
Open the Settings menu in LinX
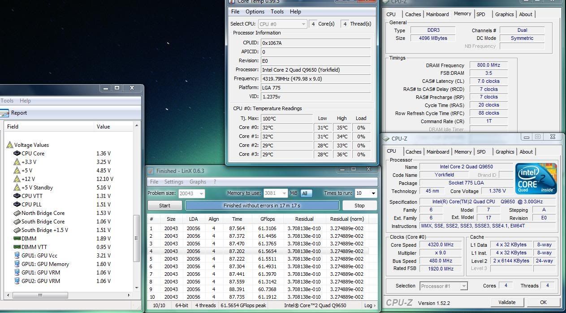pos(173,182)
